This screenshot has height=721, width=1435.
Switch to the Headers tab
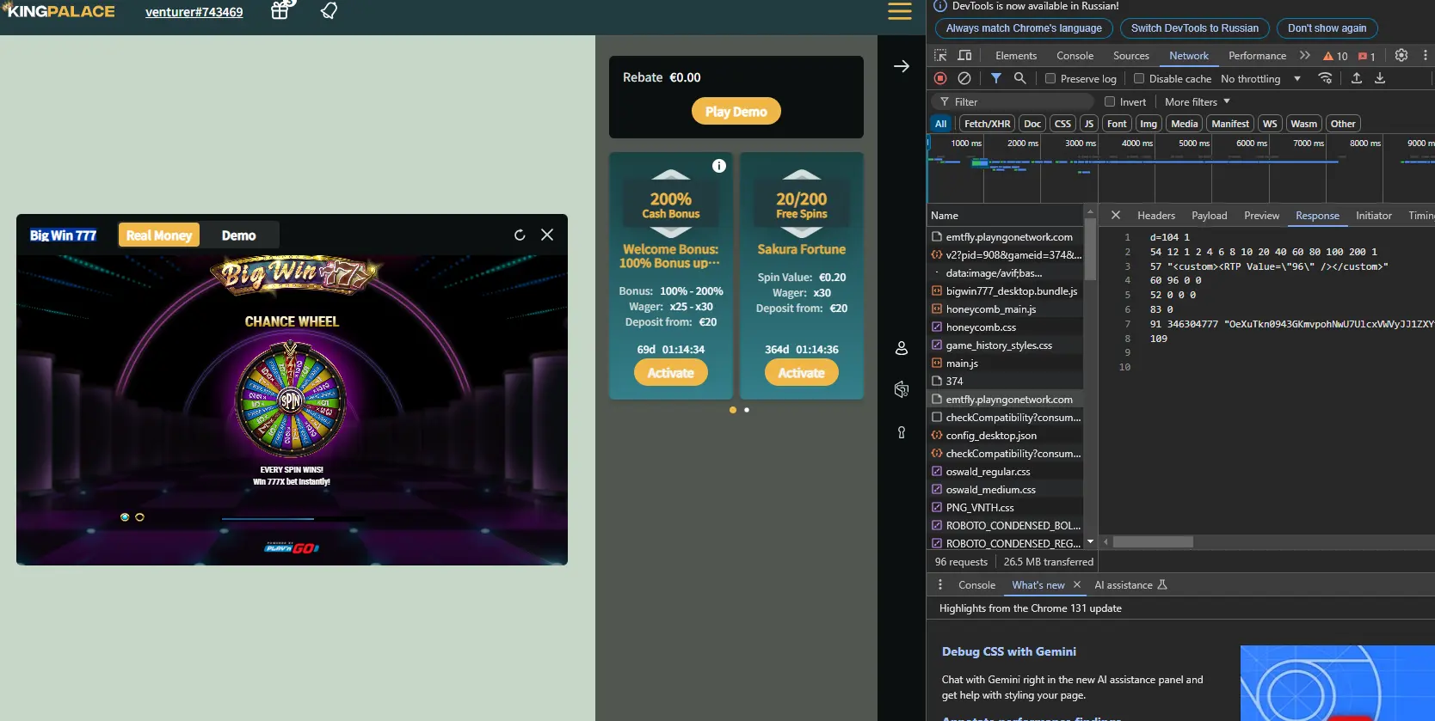tap(1156, 216)
